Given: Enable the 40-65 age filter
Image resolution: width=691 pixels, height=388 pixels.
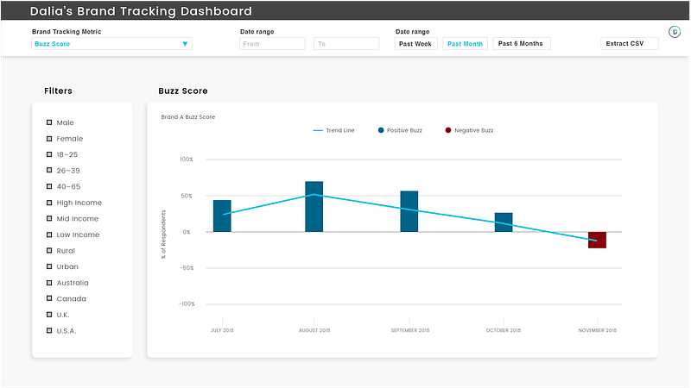Looking at the screenshot, I should coord(49,186).
